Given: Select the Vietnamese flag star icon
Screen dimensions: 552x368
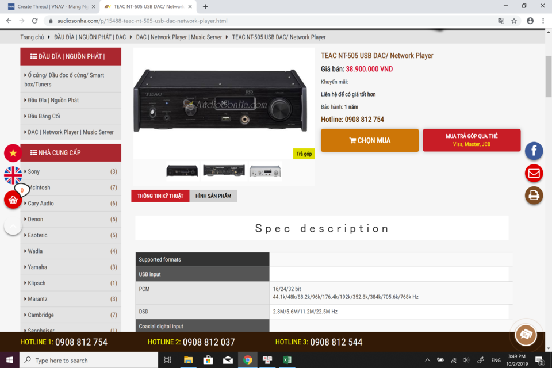Looking at the screenshot, I should tap(13, 153).
